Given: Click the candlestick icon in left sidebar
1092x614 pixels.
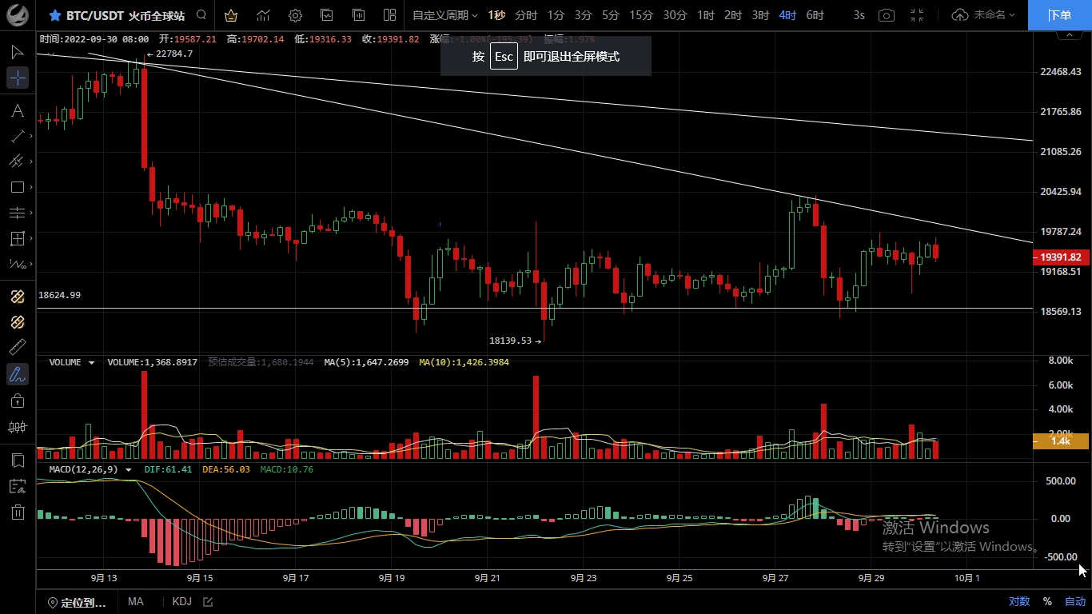Looking at the screenshot, I should (18, 427).
